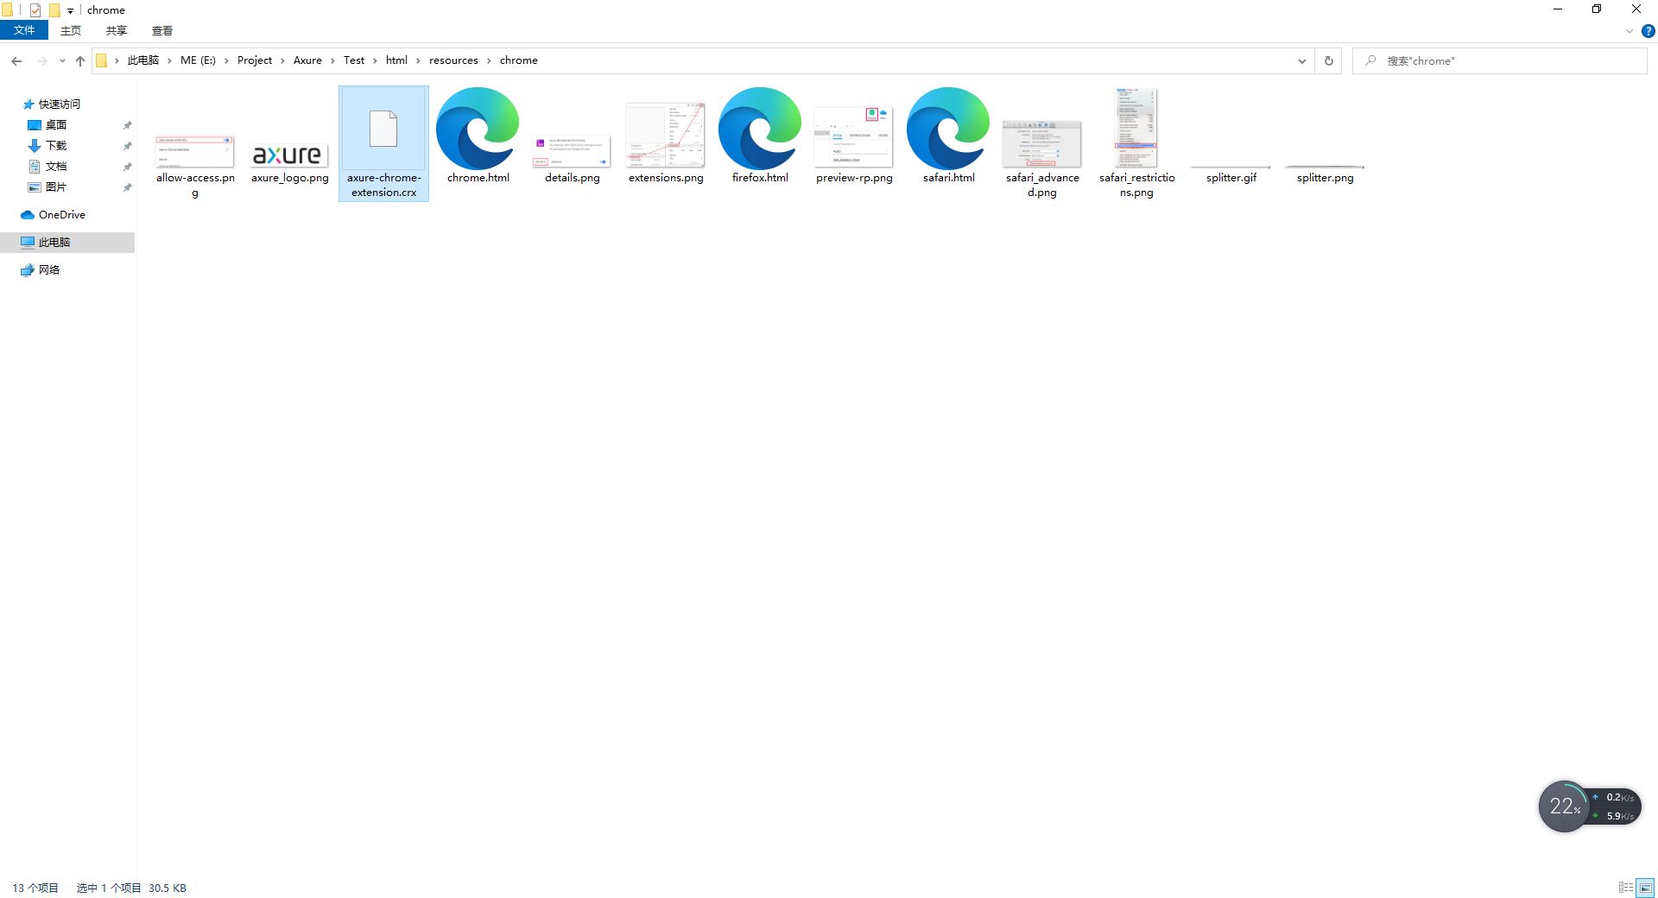
Task: Open the address bar history dropdown
Action: coord(1301,60)
